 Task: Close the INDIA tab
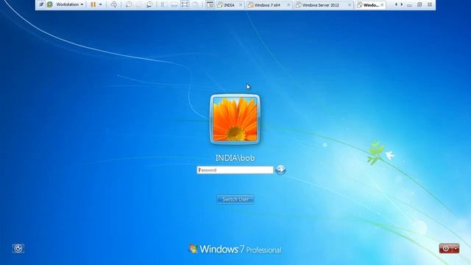coord(241,5)
